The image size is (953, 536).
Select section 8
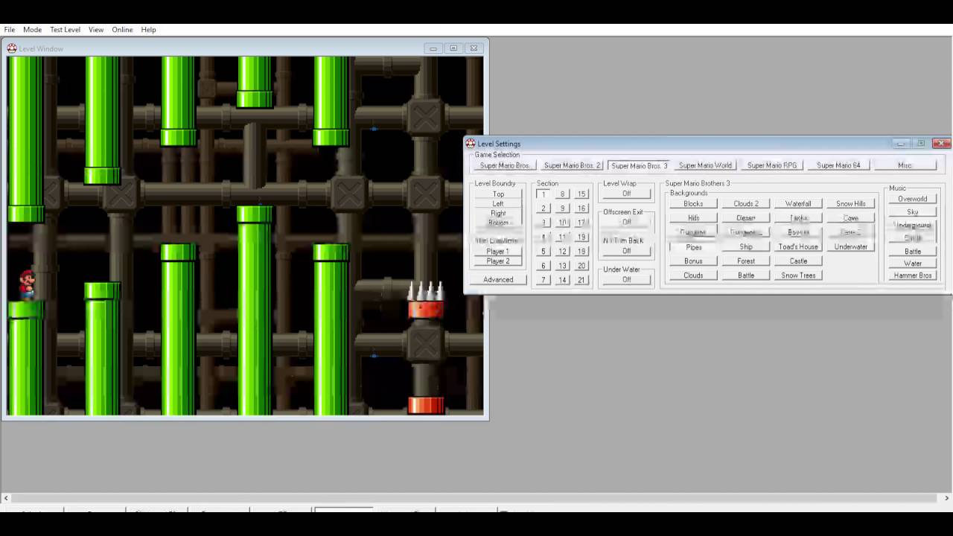click(x=562, y=194)
